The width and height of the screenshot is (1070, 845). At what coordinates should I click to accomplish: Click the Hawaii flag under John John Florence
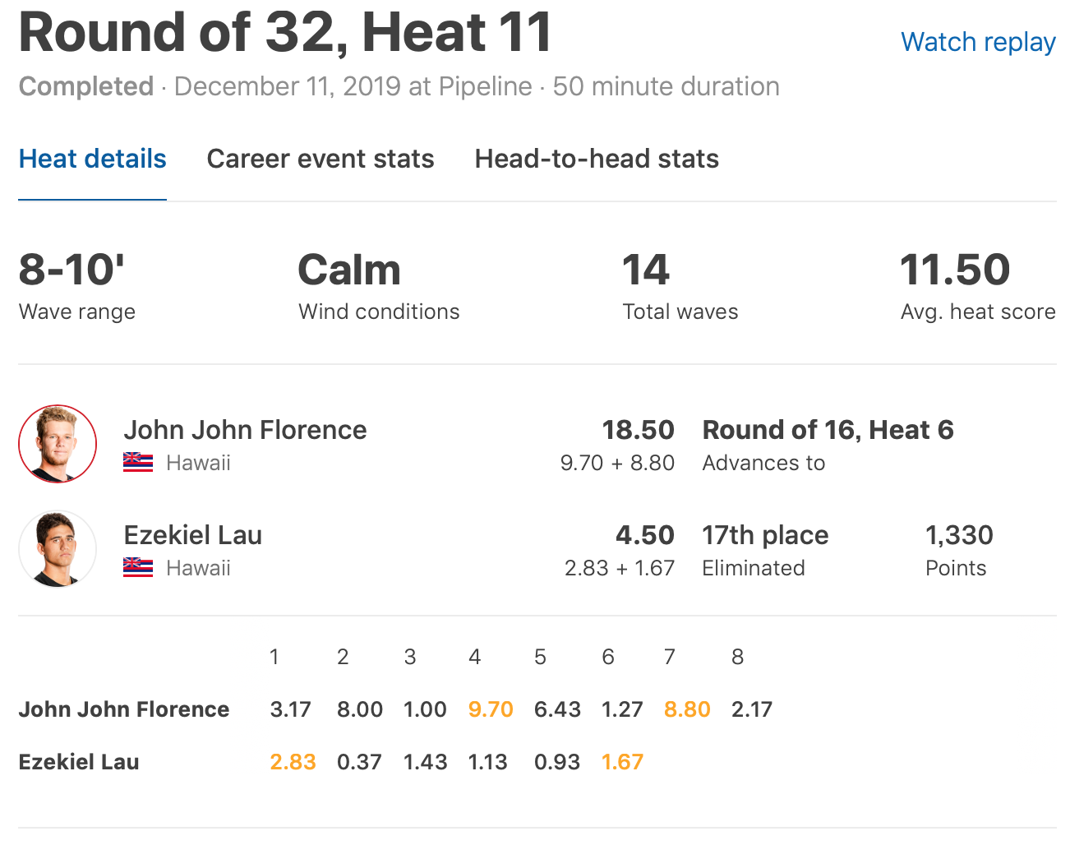(138, 463)
